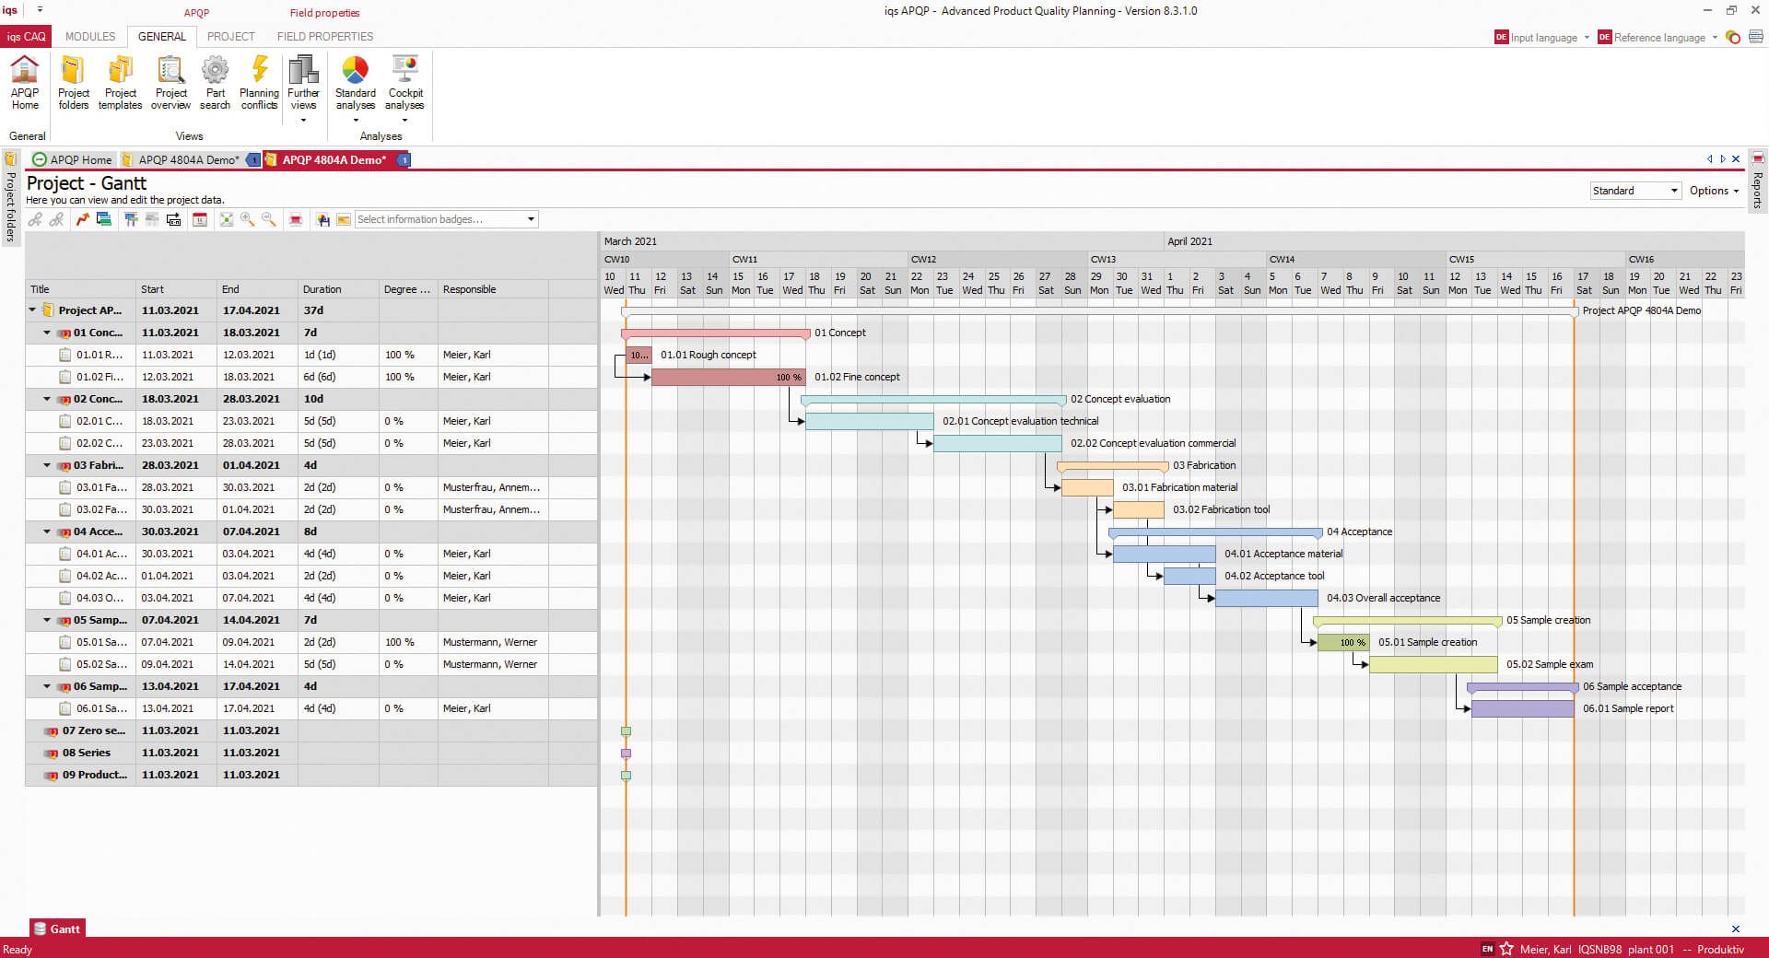Zoom in on the Gantt chart
The image size is (1769, 958).
coord(247,219)
